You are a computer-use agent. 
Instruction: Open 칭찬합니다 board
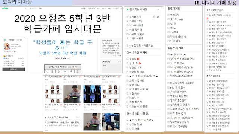135,67
